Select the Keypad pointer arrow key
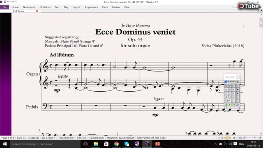 tap(226, 86)
